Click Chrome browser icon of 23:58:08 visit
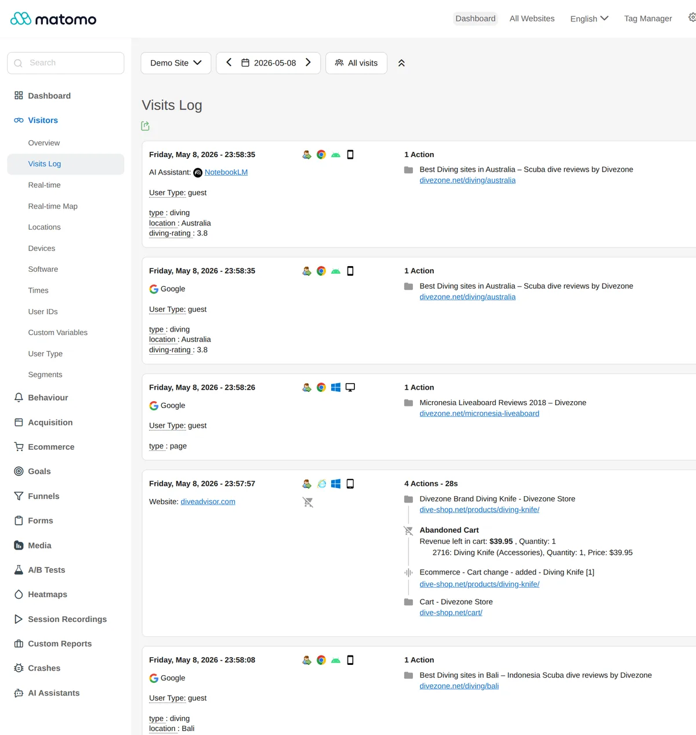Image resolution: width=696 pixels, height=735 pixels. point(321,660)
